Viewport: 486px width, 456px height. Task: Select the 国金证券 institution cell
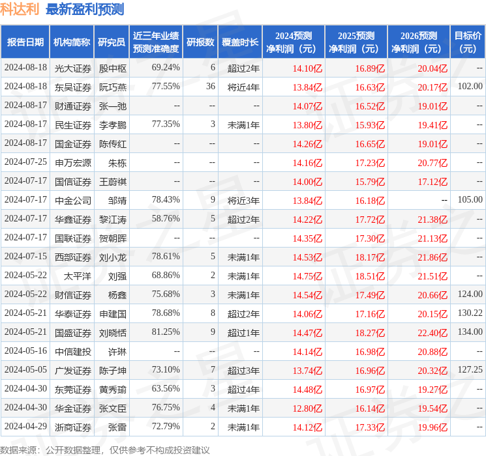pos(73,144)
